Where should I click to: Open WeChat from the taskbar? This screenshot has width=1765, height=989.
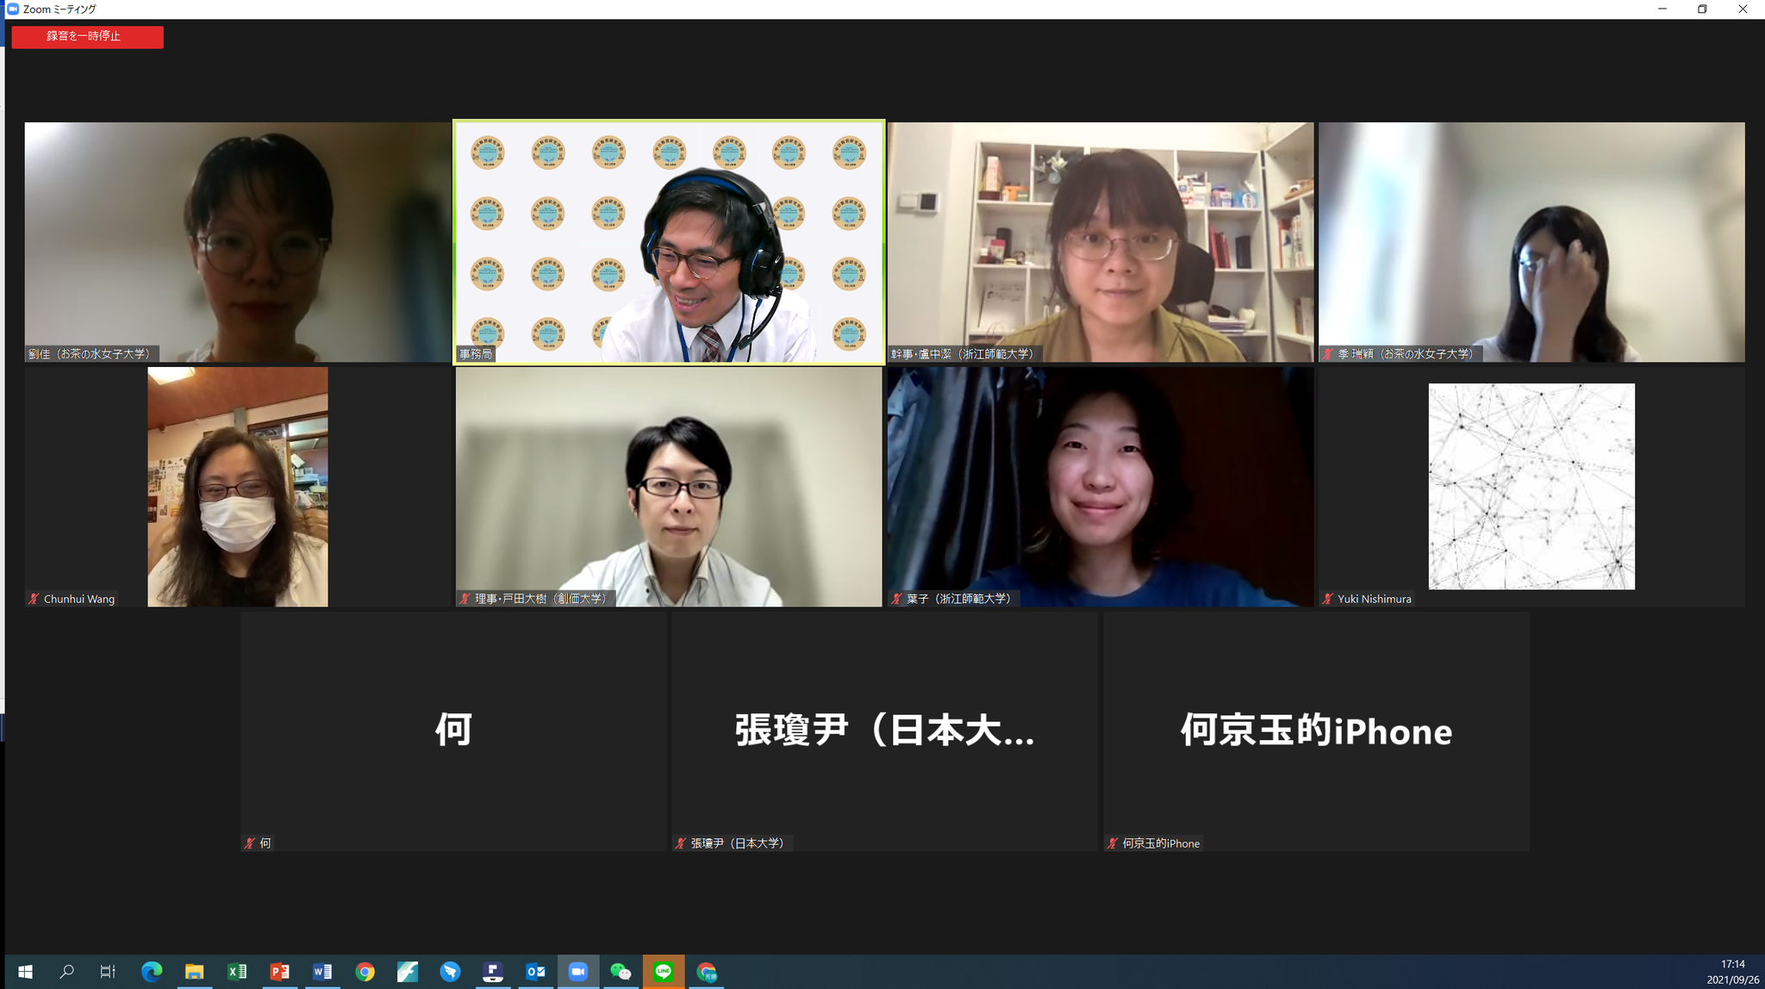[621, 972]
